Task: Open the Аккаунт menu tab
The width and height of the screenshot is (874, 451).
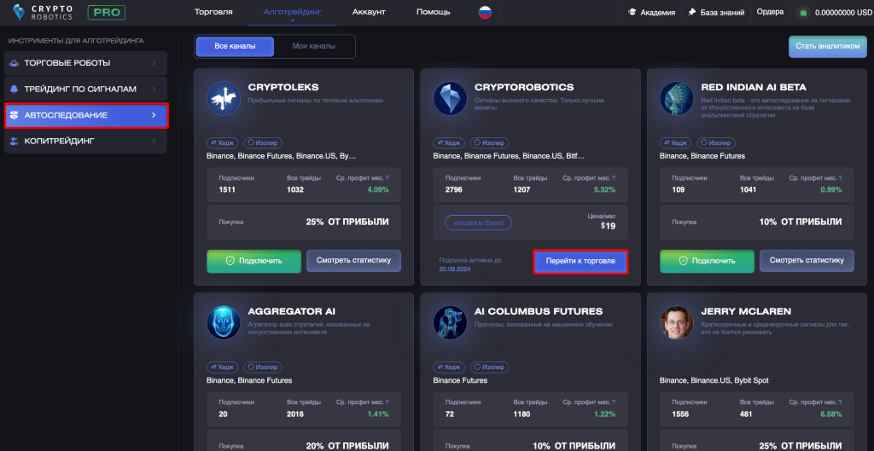Action: (369, 12)
